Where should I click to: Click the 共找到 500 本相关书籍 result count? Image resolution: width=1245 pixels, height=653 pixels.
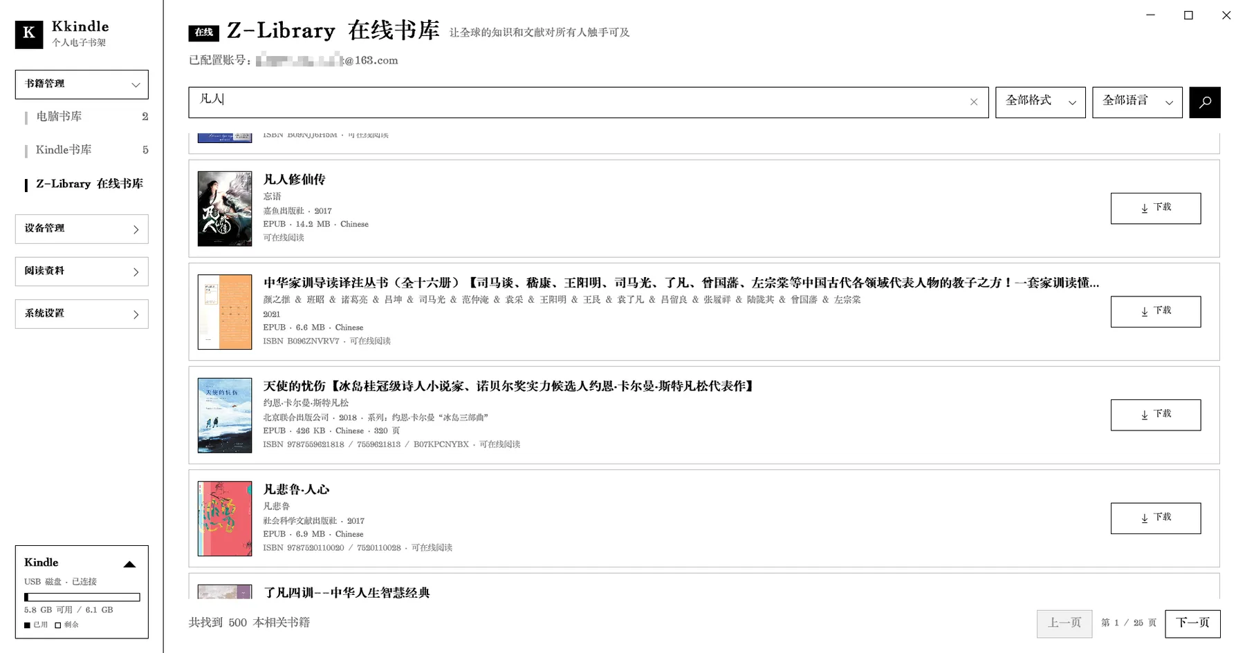(x=249, y=623)
